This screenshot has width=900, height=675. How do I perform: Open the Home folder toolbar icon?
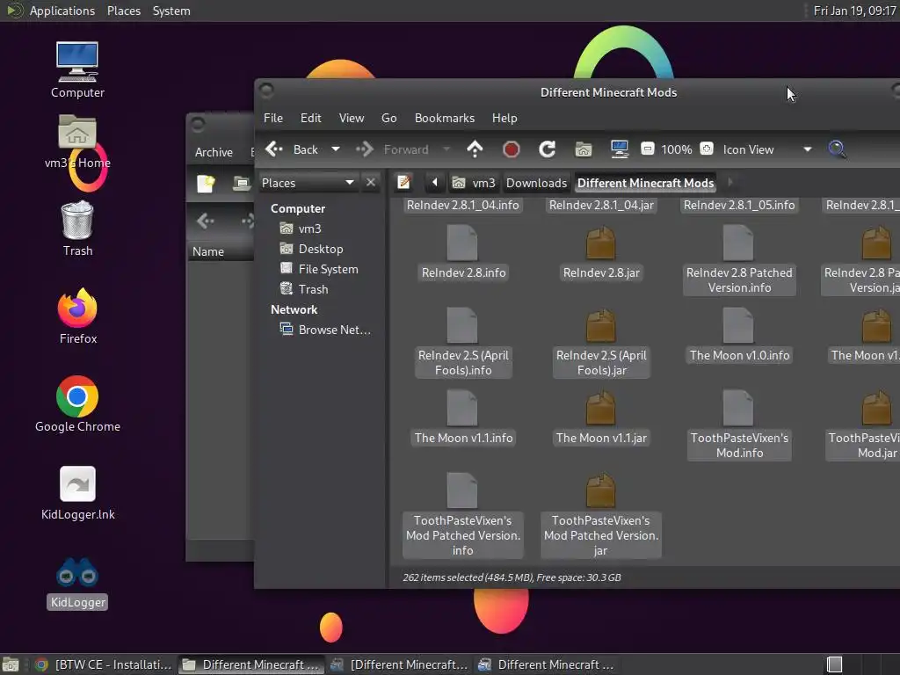click(584, 149)
